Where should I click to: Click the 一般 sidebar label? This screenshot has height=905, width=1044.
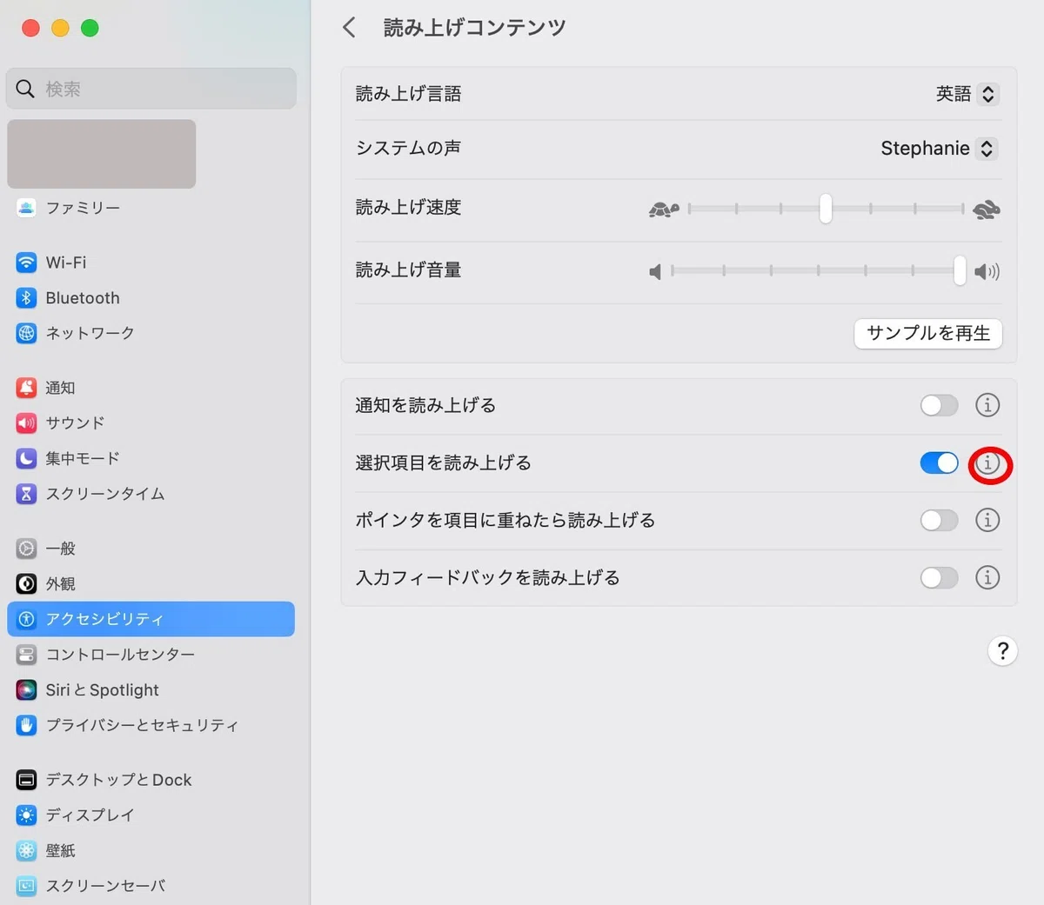click(x=61, y=549)
